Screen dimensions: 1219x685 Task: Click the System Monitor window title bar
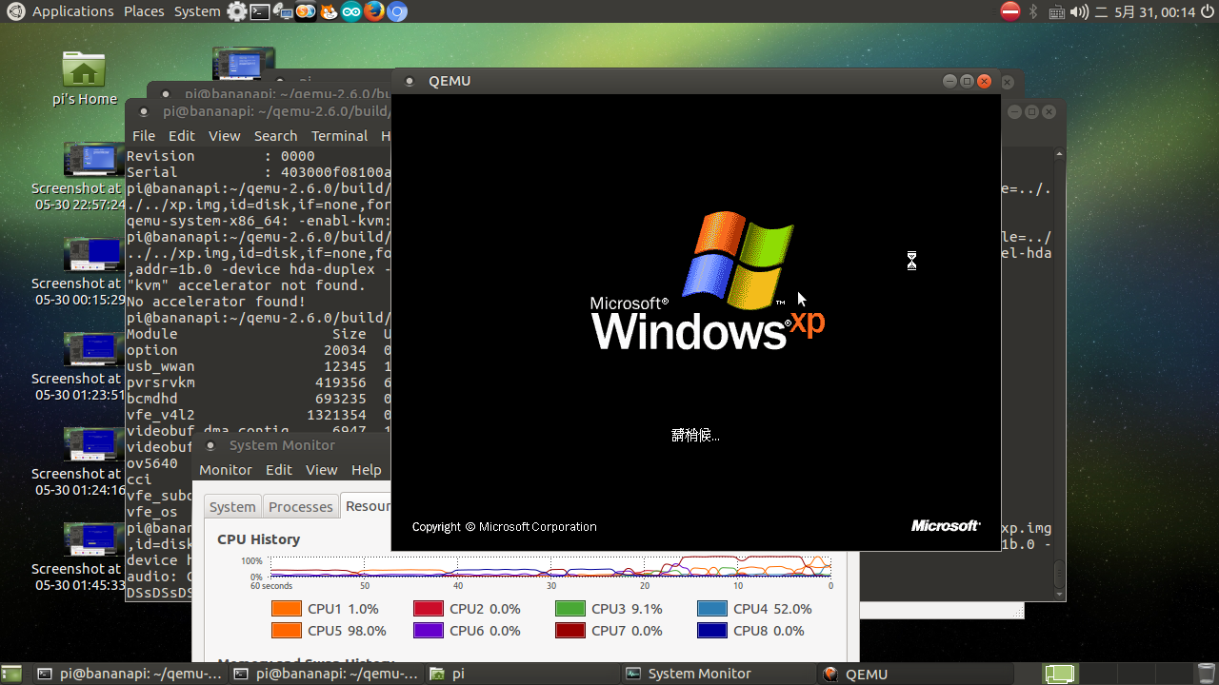pos(290,445)
